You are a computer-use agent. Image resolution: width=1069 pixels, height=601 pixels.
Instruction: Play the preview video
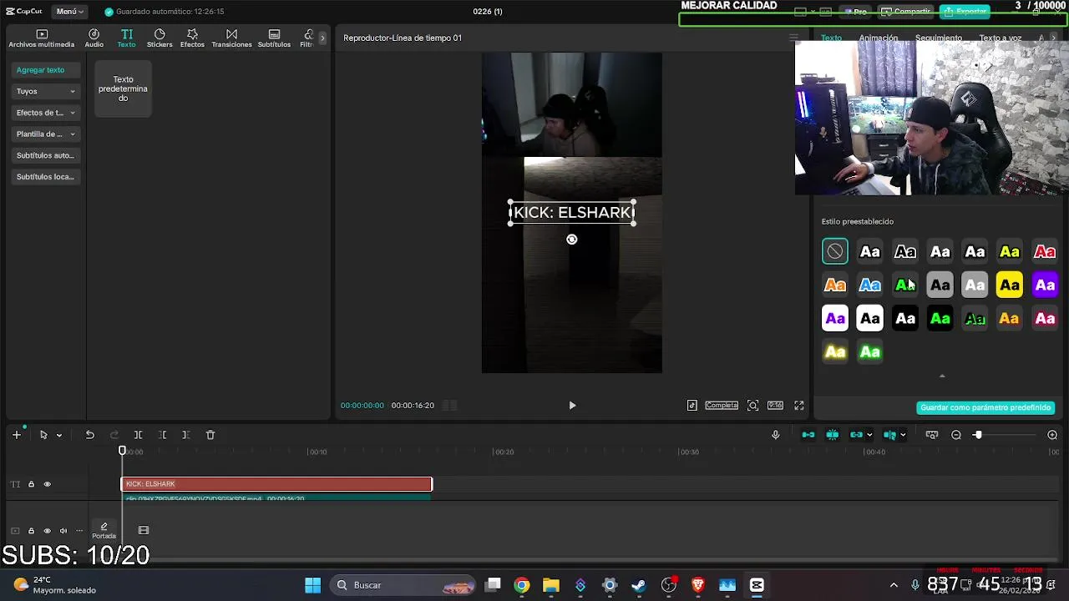[572, 406]
